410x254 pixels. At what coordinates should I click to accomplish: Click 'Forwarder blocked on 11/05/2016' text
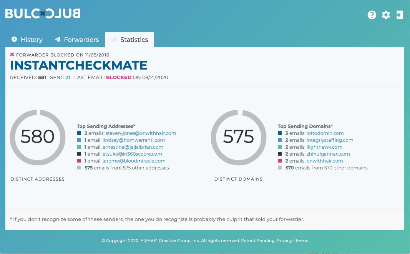(x=63, y=55)
